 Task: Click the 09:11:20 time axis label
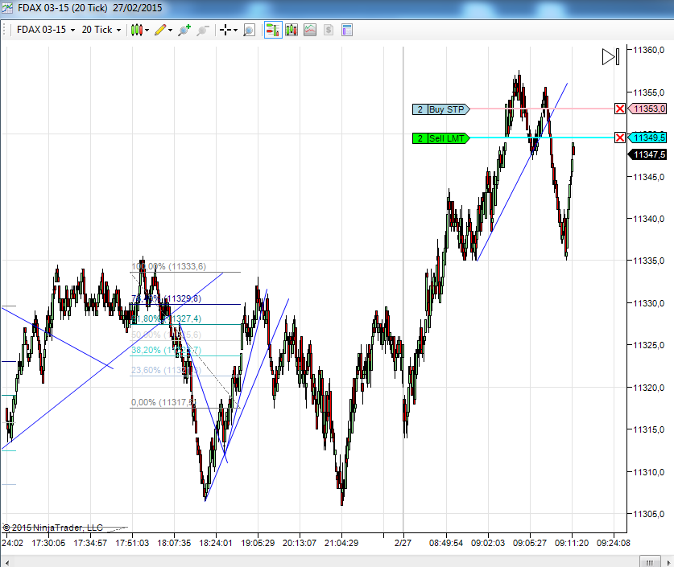tap(572, 543)
